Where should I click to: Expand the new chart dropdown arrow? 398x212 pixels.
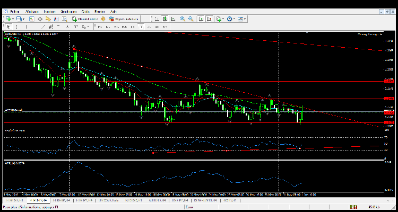12,19
